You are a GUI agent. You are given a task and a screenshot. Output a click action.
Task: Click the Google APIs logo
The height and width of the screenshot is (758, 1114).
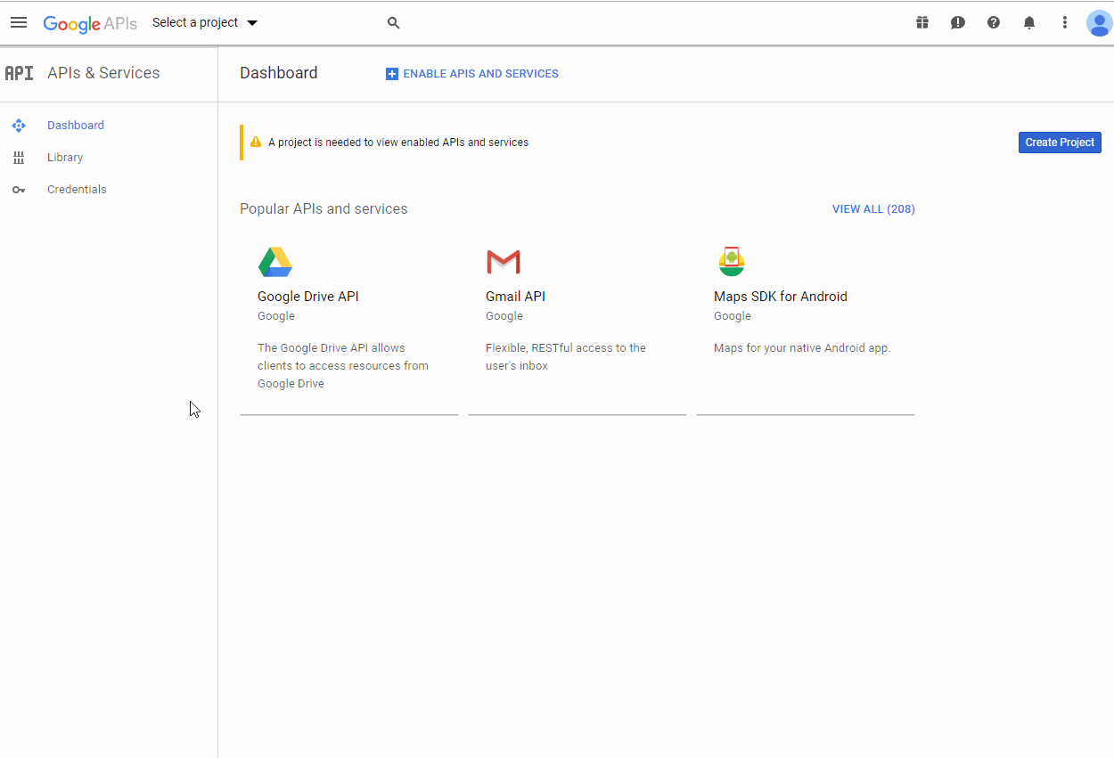(90, 23)
